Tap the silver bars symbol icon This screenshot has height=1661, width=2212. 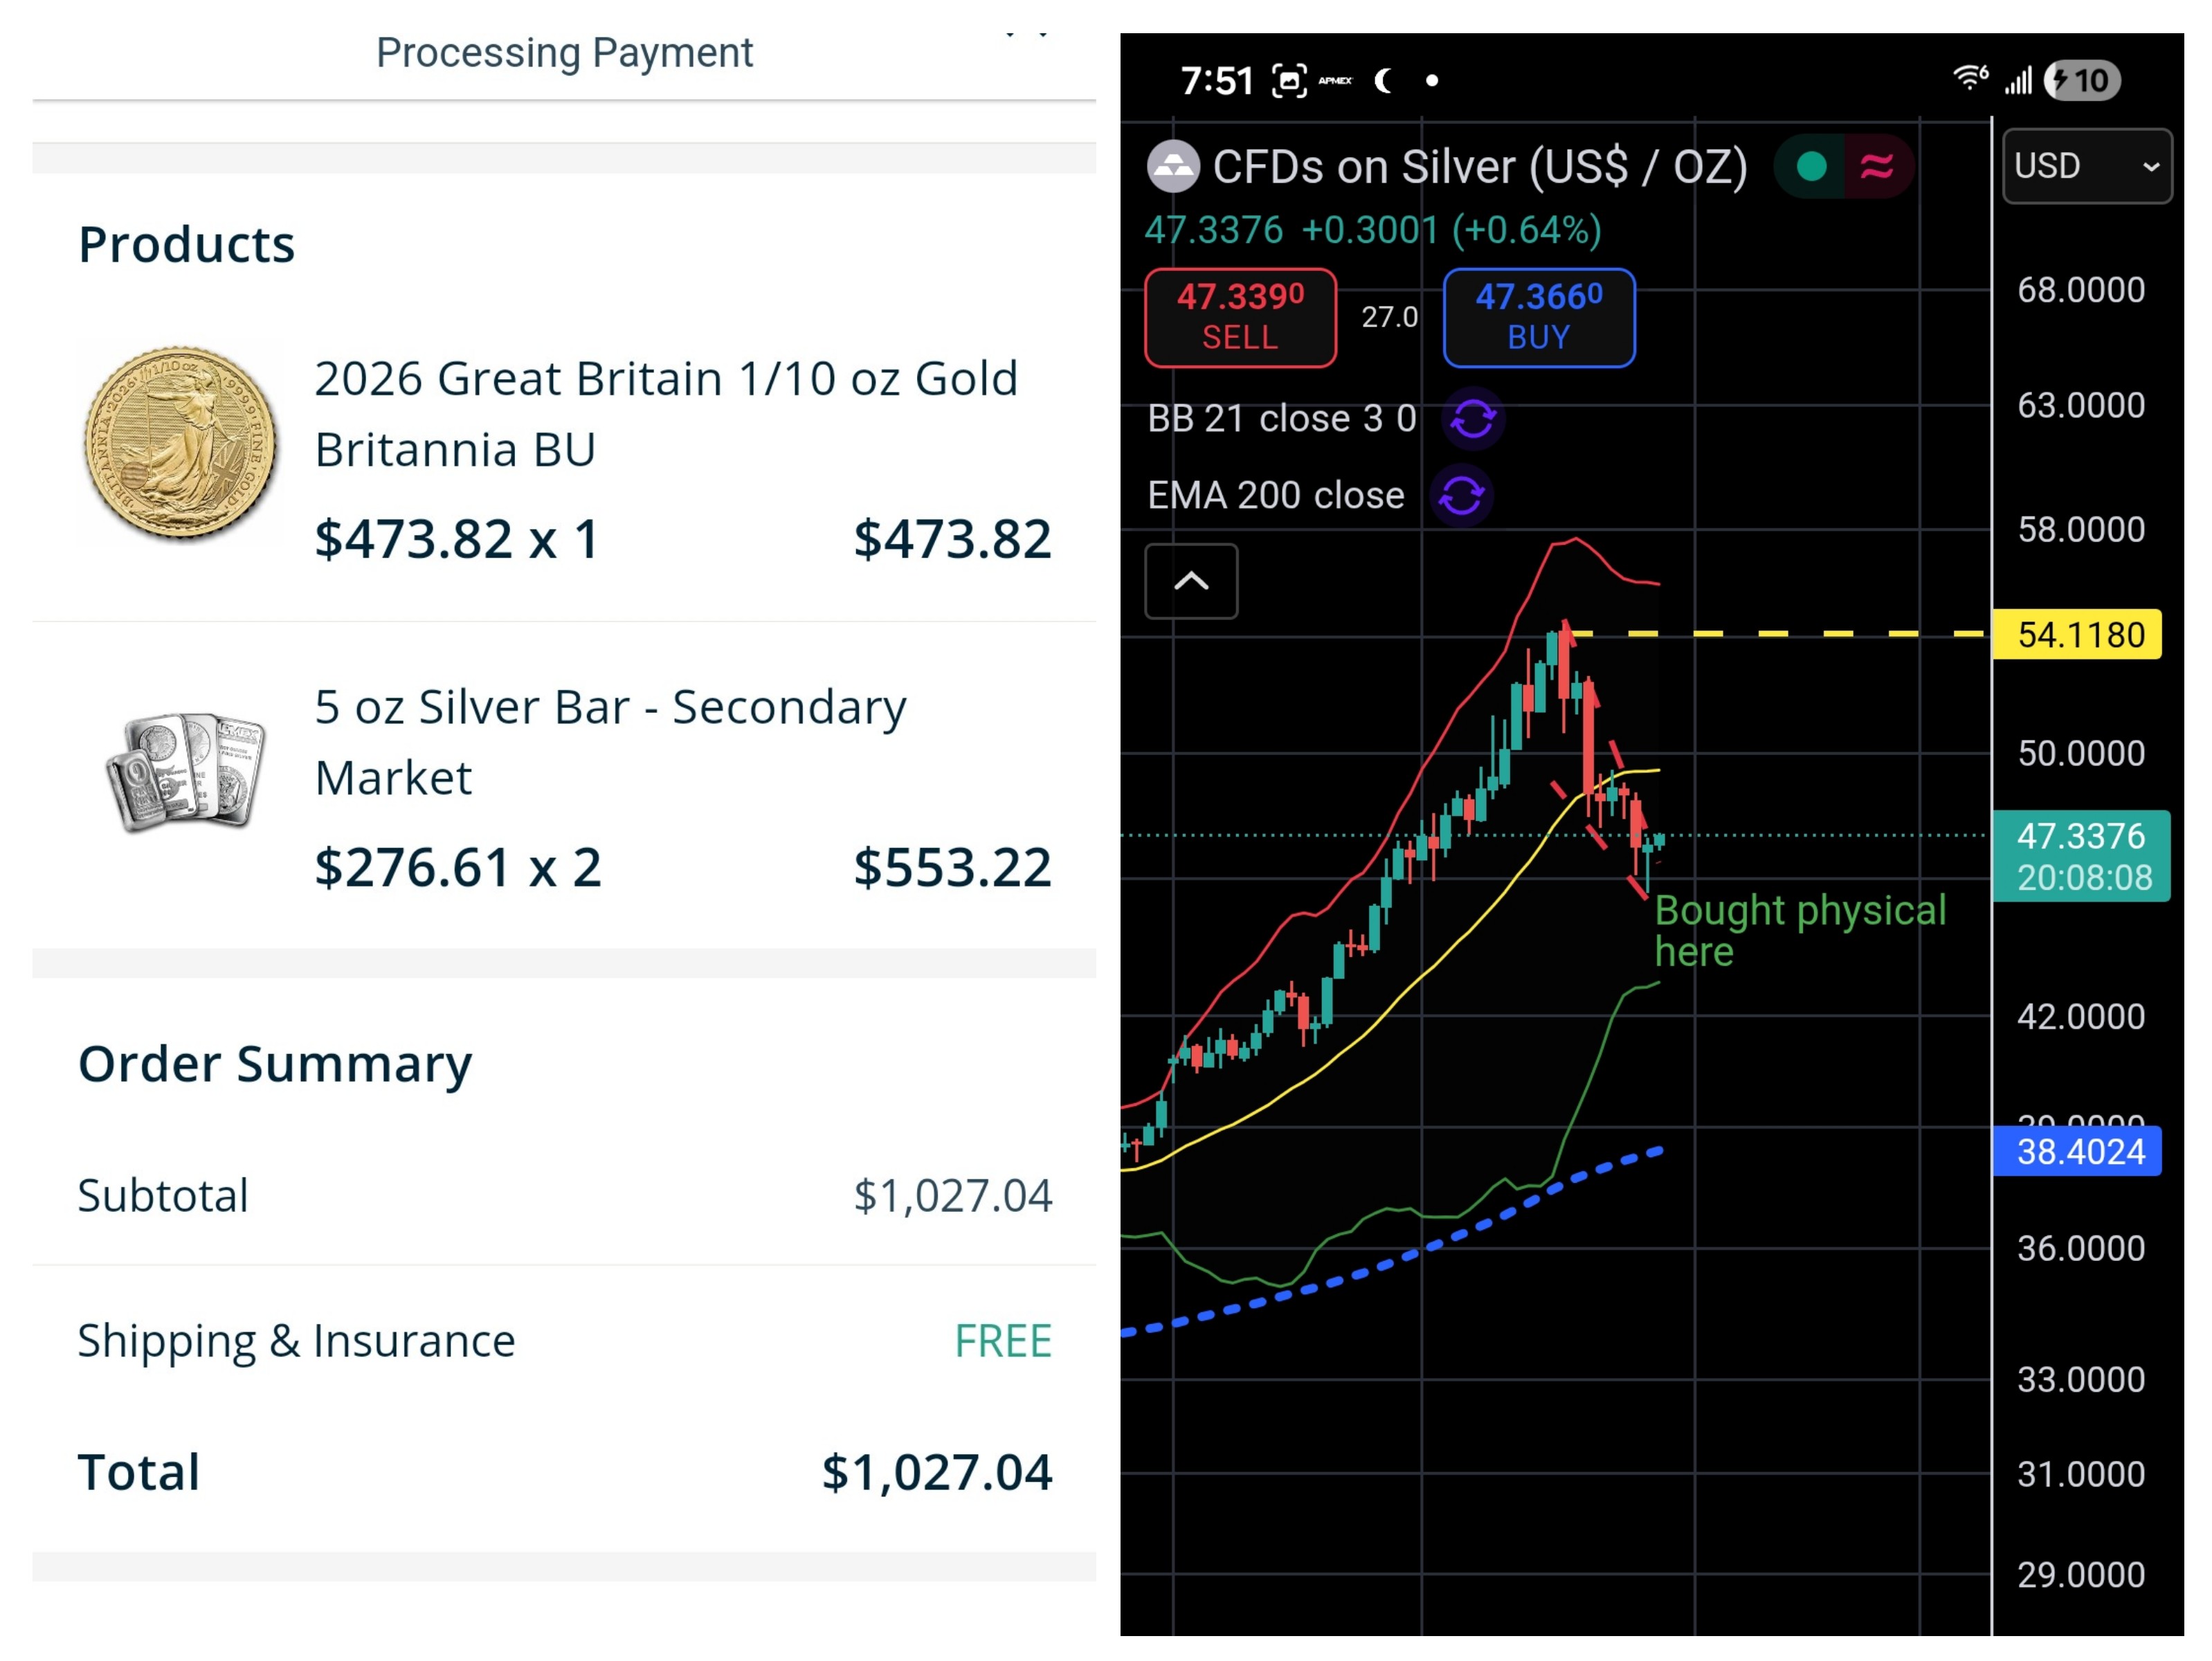click(x=1173, y=166)
